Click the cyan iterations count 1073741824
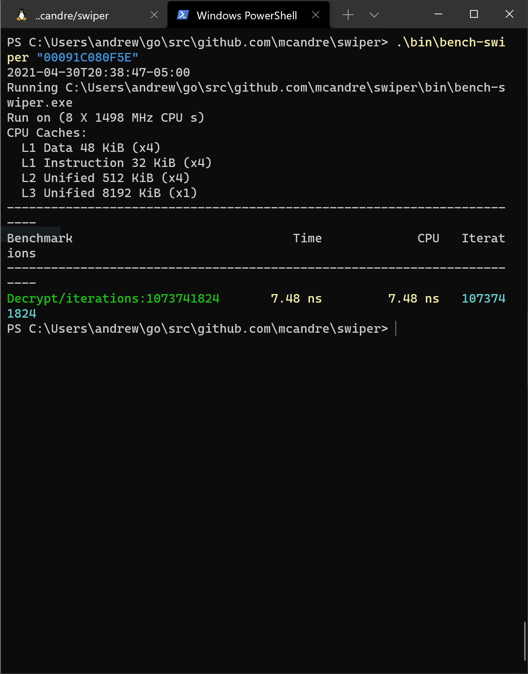Viewport: 528px width, 674px height. (x=484, y=298)
